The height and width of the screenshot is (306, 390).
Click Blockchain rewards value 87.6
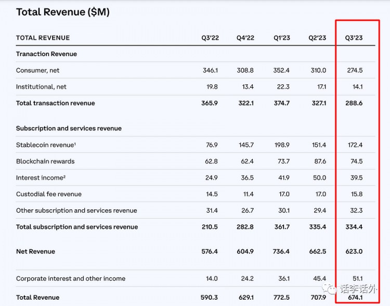[320, 161]
